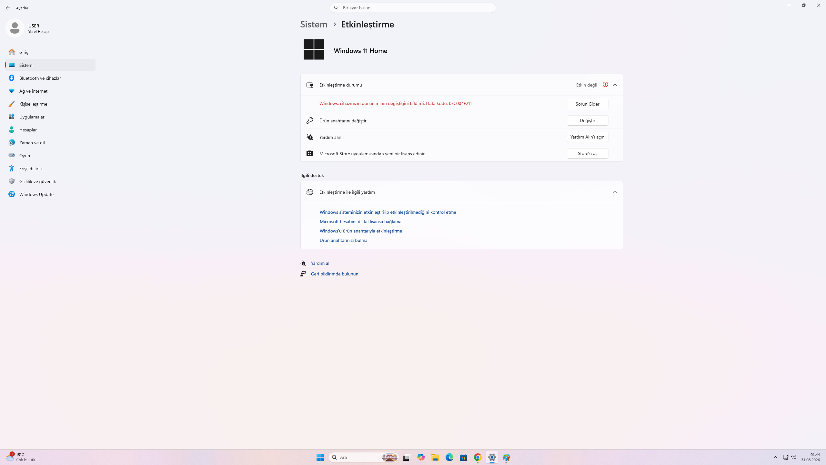
Task: Click the Yardım al link
Action: 320,263
